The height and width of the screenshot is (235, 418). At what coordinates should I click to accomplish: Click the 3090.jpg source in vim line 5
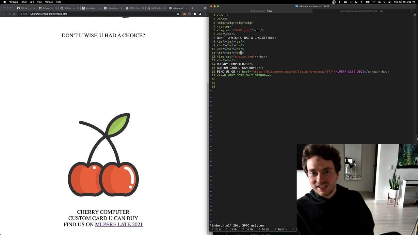[242, 30]
